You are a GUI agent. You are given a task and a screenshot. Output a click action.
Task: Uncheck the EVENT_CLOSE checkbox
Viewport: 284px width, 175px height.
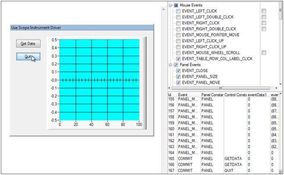(x=179, y=71)
